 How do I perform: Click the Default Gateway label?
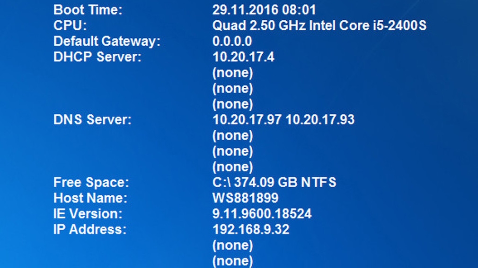tap(106, 42)
